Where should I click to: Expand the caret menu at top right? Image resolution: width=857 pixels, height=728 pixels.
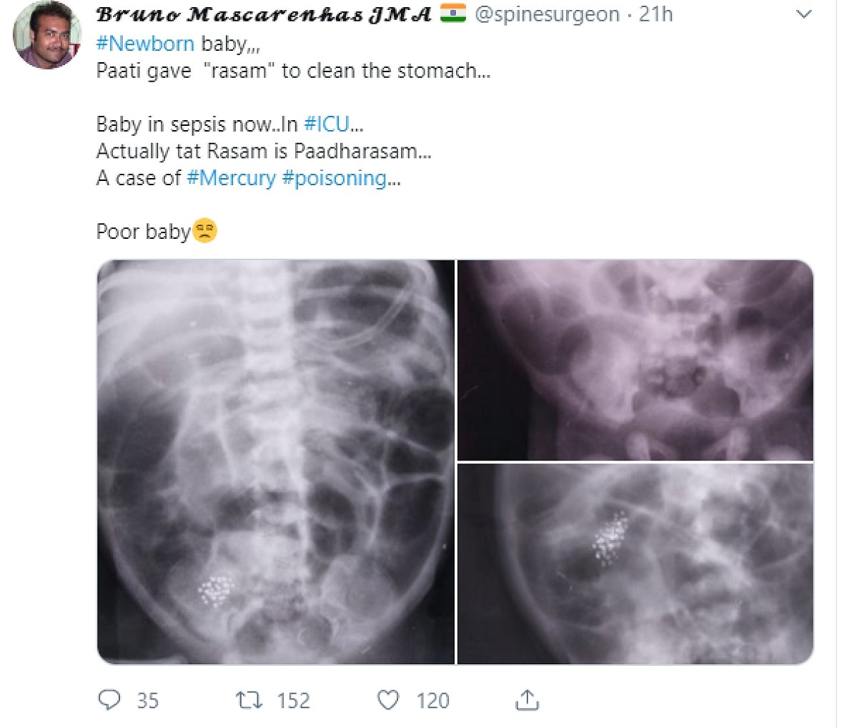pos(803,14)
